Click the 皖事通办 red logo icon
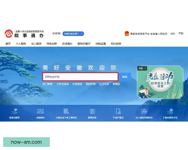Image resolution: width=188 pixels, height=150 pixels. point(9,34)
